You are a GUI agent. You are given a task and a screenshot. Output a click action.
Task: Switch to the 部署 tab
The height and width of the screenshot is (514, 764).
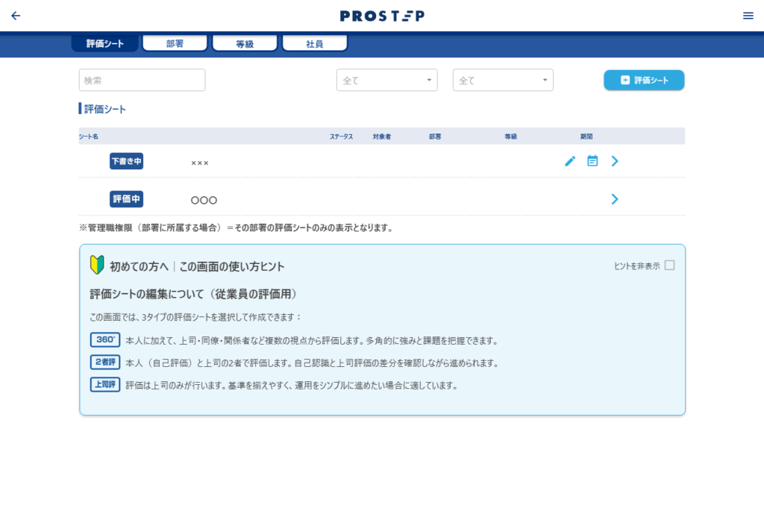[x=175, y=44]
